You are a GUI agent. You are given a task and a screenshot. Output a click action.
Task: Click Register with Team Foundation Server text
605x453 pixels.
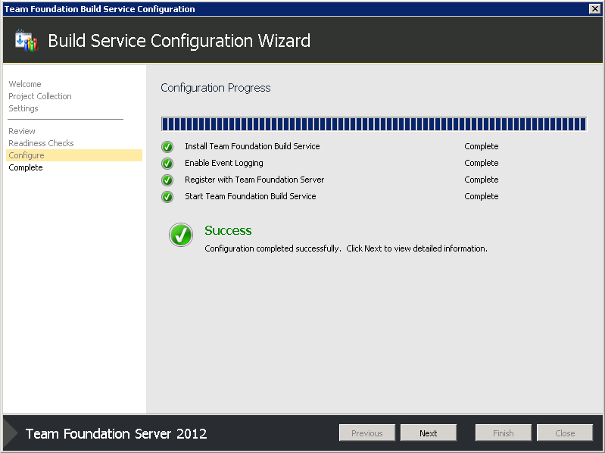(254, 180)
